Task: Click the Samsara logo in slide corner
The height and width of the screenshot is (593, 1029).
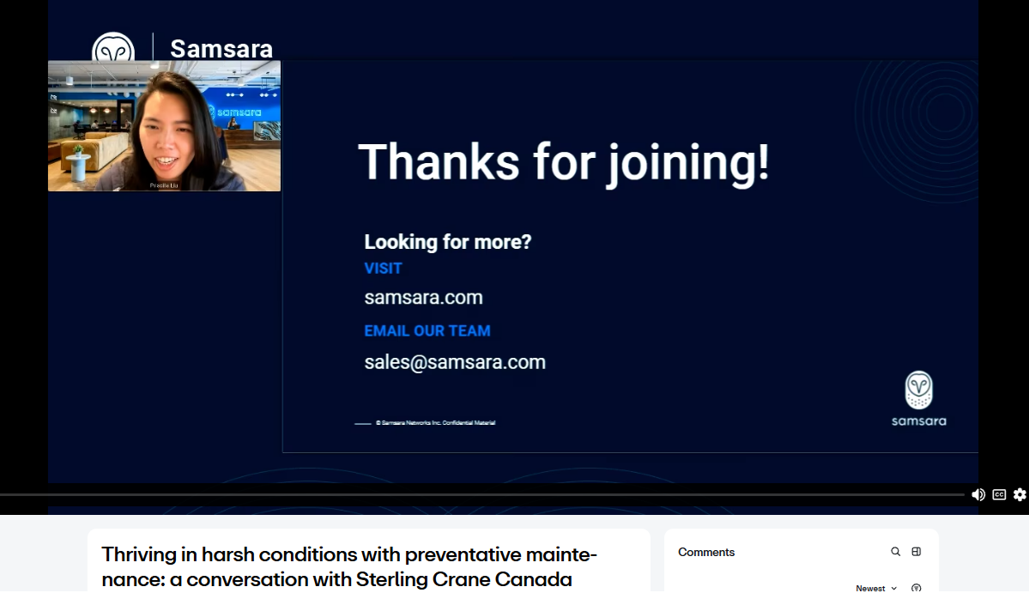Action: coord(918,398)
